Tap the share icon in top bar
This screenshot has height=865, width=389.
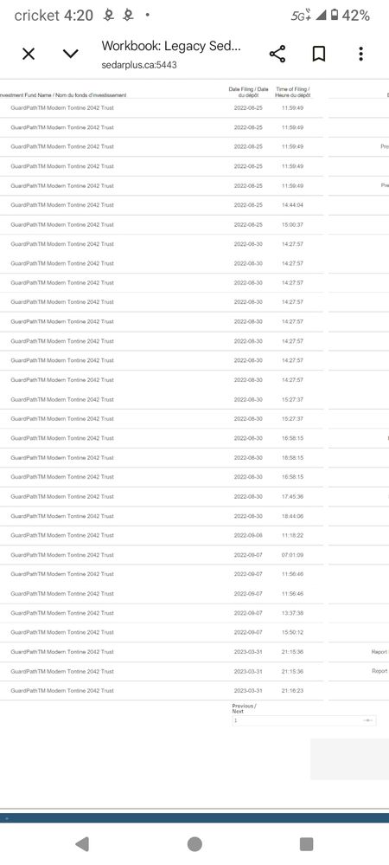[277, 54]
